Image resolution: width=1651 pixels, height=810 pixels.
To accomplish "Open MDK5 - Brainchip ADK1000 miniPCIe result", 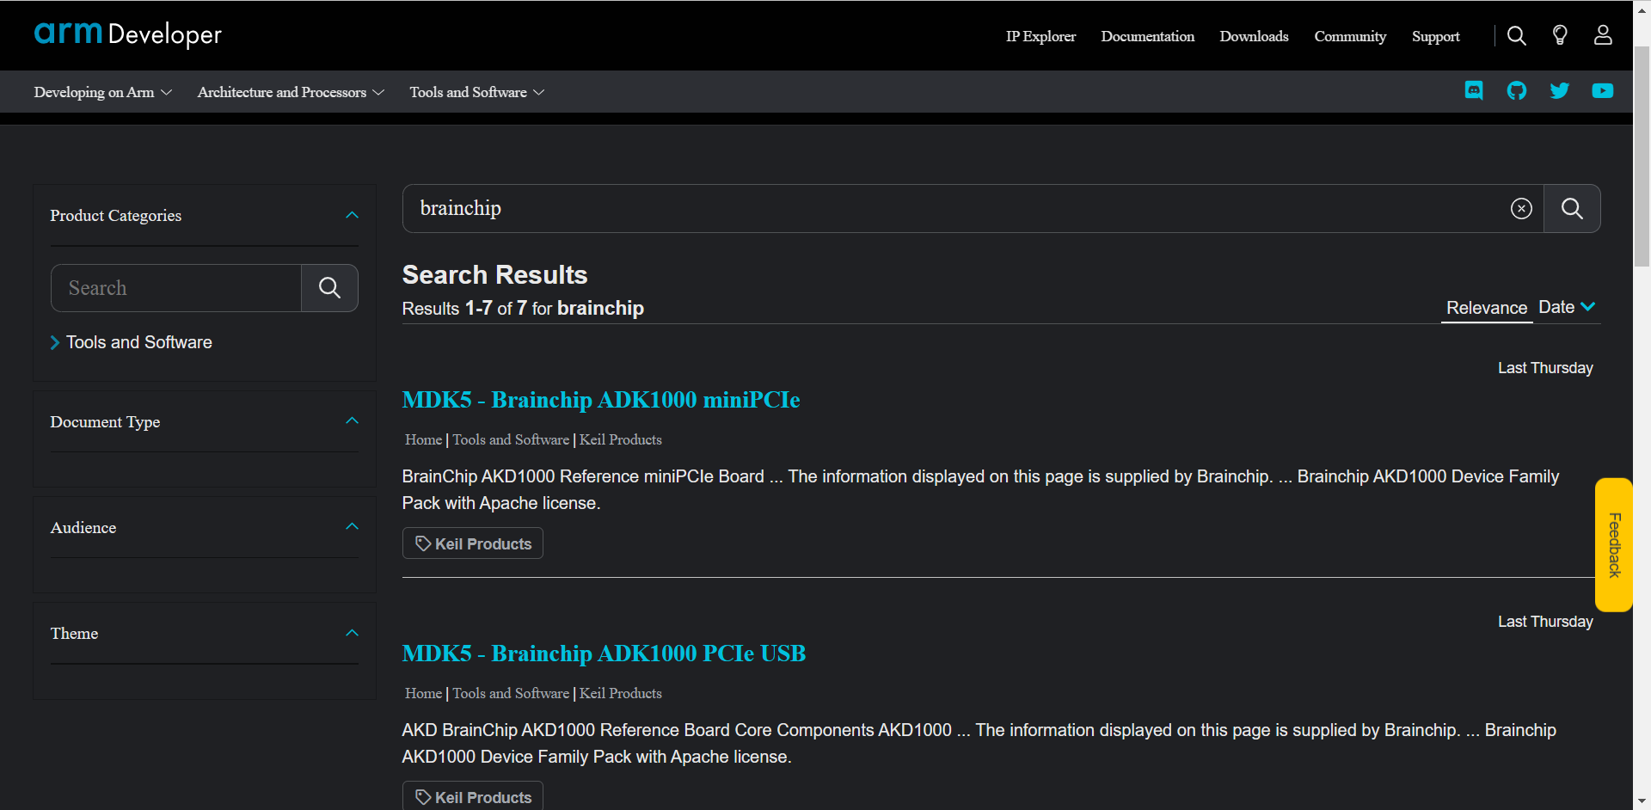I will [x=601, y=400].
